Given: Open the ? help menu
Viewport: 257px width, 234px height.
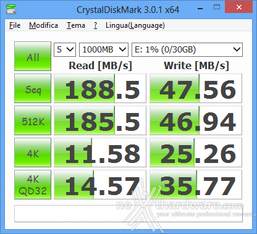Looking at the screenshot, I should click(x=95, y=25).
